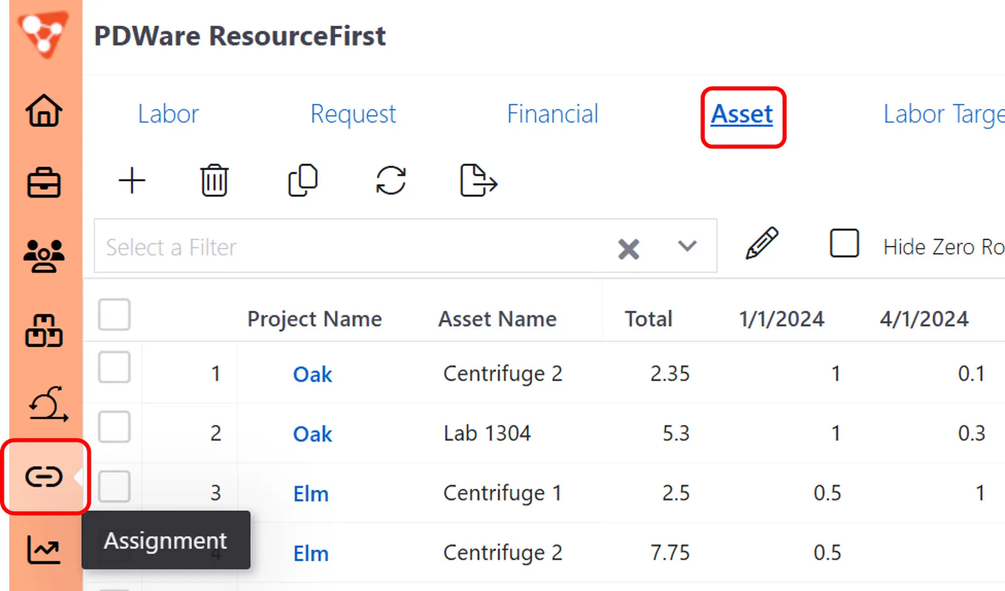Check row 2 Lab 1304 checkbox
1005x591 pixels.
click(114, 427)
